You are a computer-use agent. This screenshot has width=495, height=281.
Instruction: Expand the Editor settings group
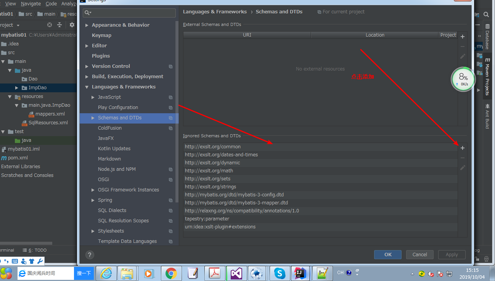tap(87, 46)
